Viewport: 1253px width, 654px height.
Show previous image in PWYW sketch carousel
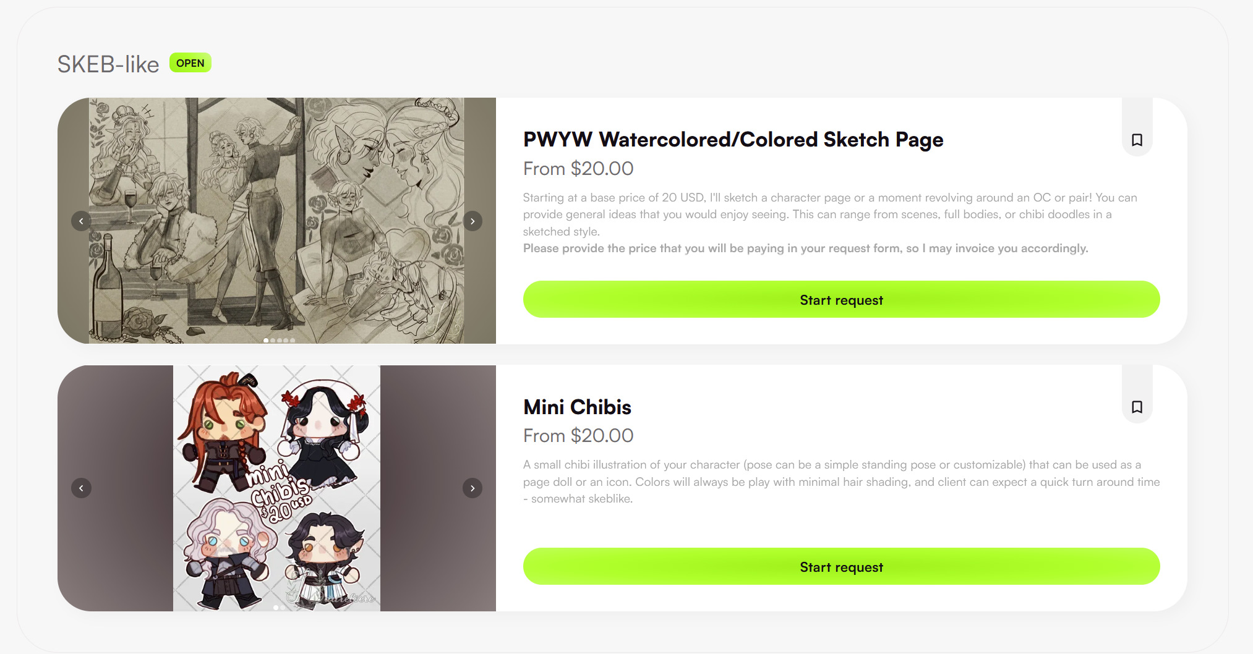click(x=81, y=221)
